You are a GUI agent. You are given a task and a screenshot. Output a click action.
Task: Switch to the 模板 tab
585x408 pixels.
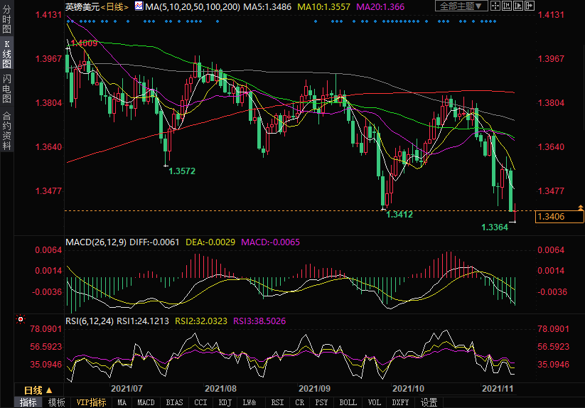pyautogui.click(x=56, y=402)
